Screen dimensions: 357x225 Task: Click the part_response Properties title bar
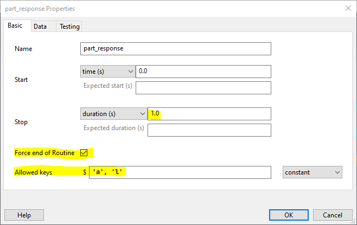point(163,9)
